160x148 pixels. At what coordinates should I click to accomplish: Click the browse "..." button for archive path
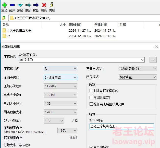pyautogui.click(x=153, y=60)
